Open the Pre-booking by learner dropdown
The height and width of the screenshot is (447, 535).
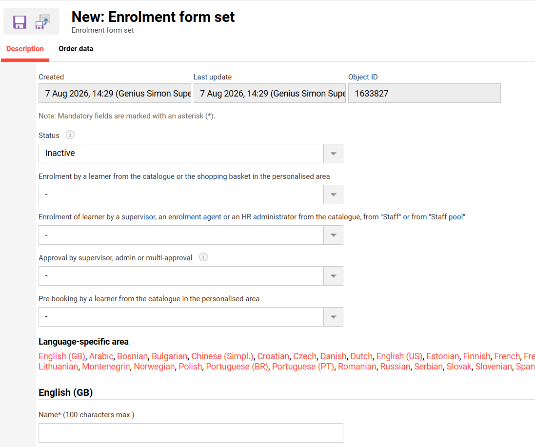pyautogui.click(x=191, y=317)
